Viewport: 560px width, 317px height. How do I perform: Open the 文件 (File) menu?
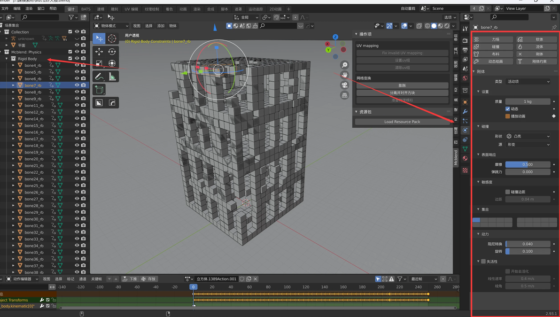(5, 8)
